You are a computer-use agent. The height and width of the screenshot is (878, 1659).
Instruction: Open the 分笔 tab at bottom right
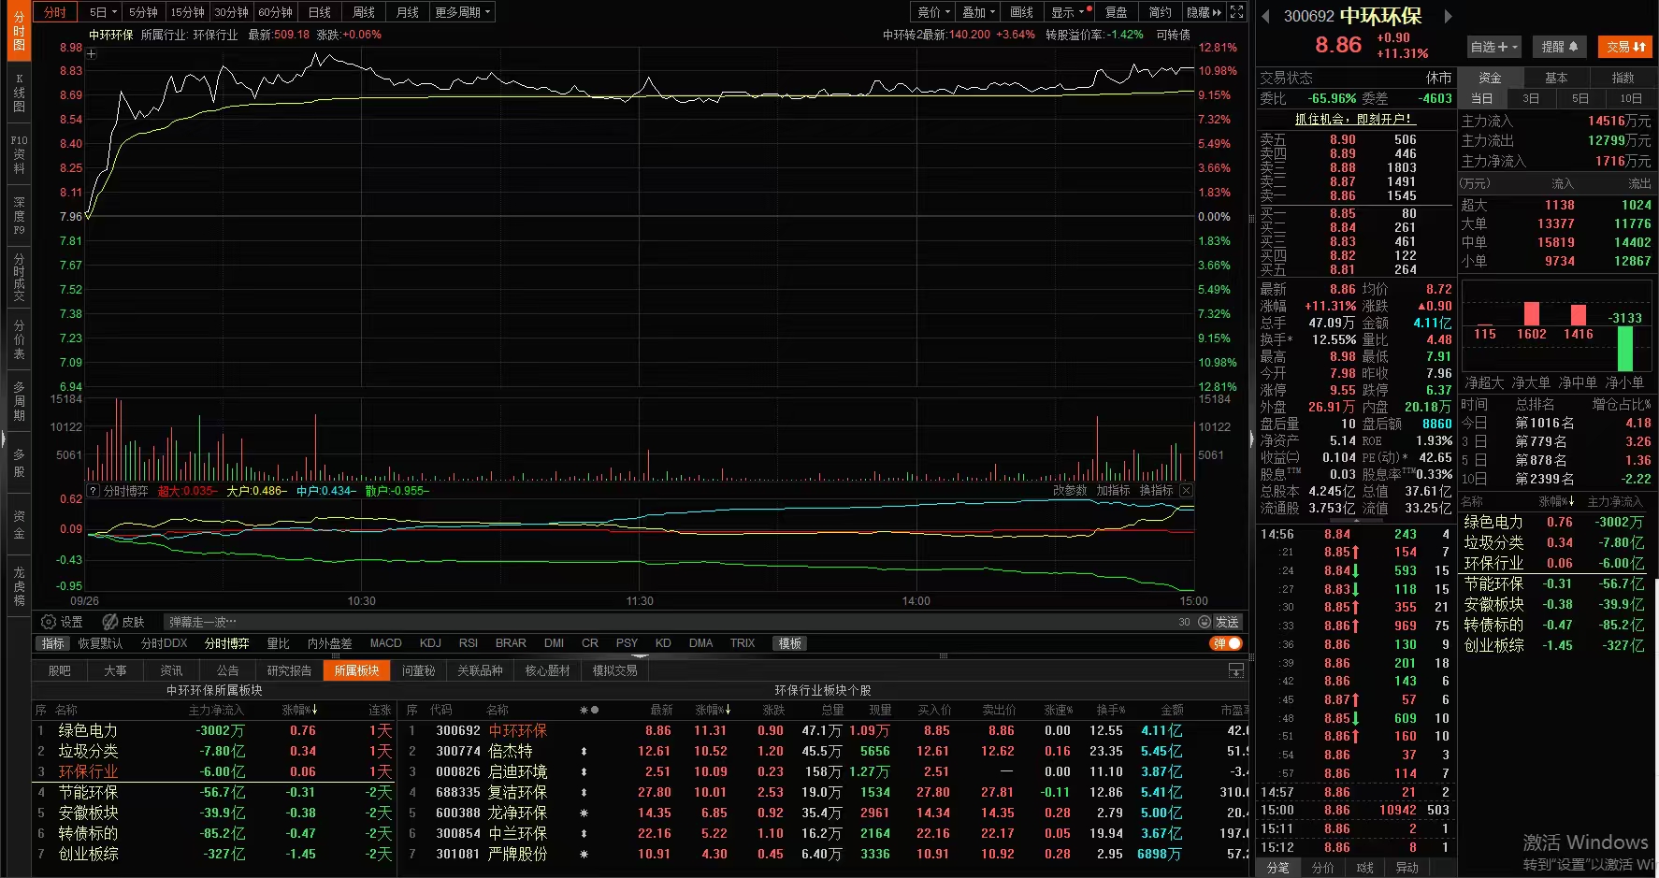point(1277,868)
